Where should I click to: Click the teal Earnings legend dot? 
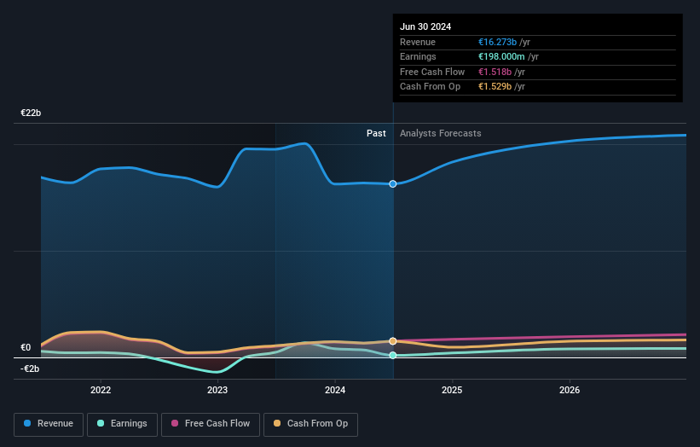click(101, 423)
